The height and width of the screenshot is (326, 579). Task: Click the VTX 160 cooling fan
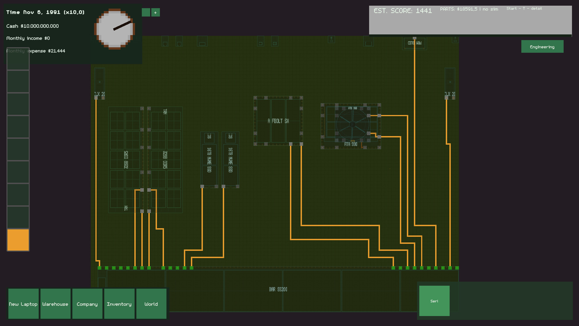tap(353, 124)
